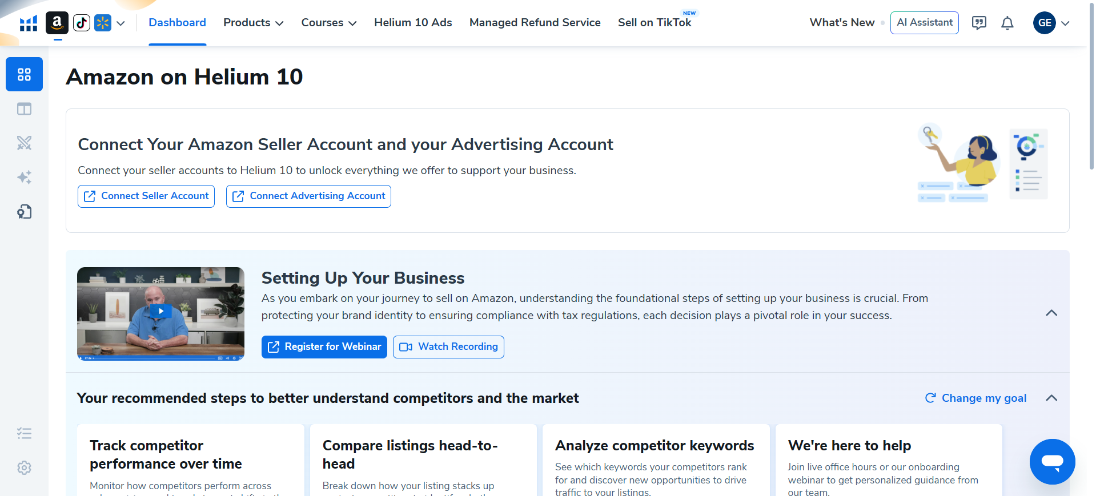Viewport: 1096px width, 496px height.
Task: Open We're here to help card
Action: pos(889,460)
